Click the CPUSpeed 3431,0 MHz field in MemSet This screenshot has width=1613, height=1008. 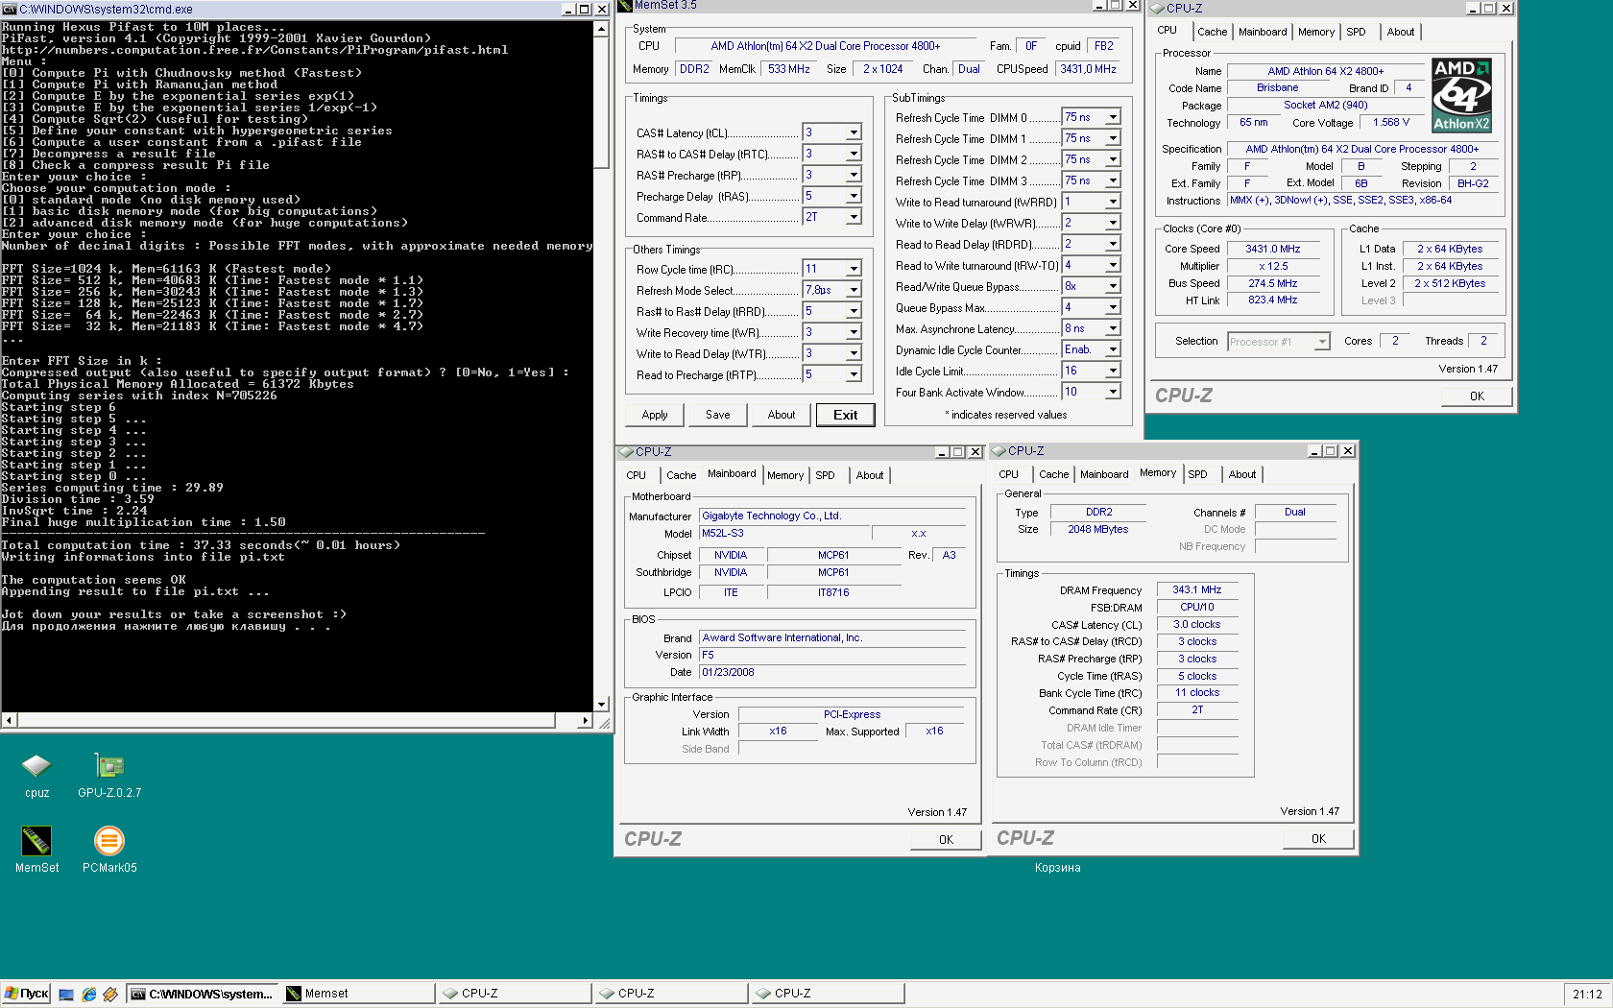point(1088,69)
